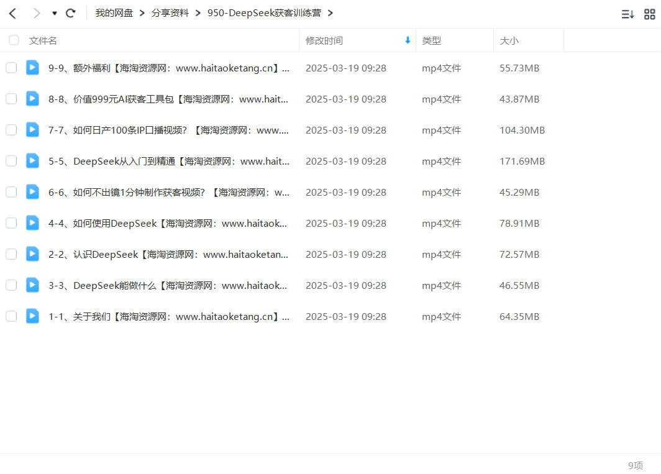The width and height of the screenshot is (661, 474).
Task: Click video icon of 7-7、如何日产100条IP口播视频
Action: tap(32, 129)
